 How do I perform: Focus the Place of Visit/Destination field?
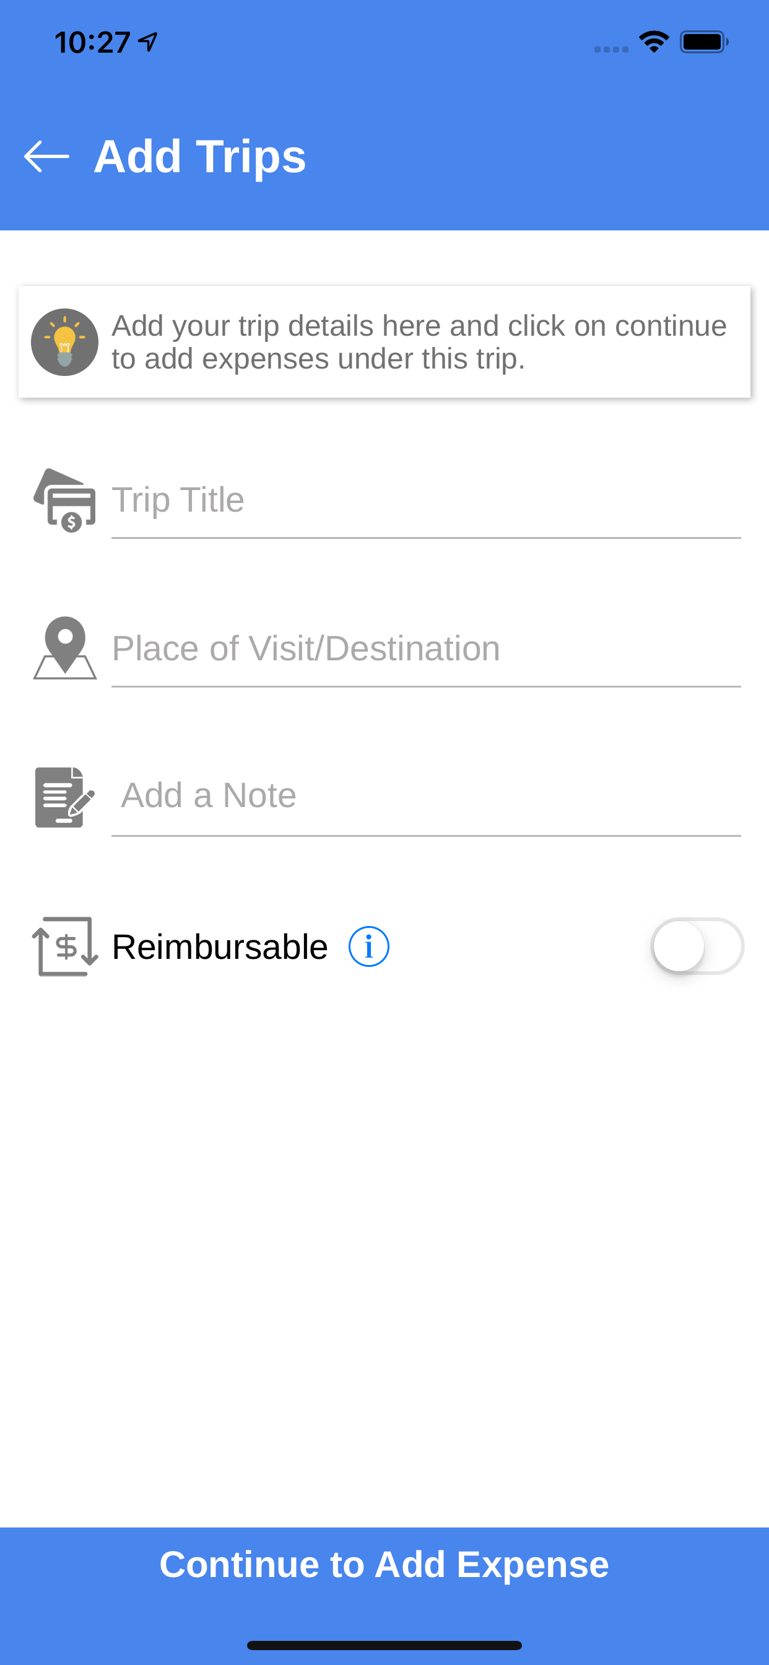click(x=426, y=650)
